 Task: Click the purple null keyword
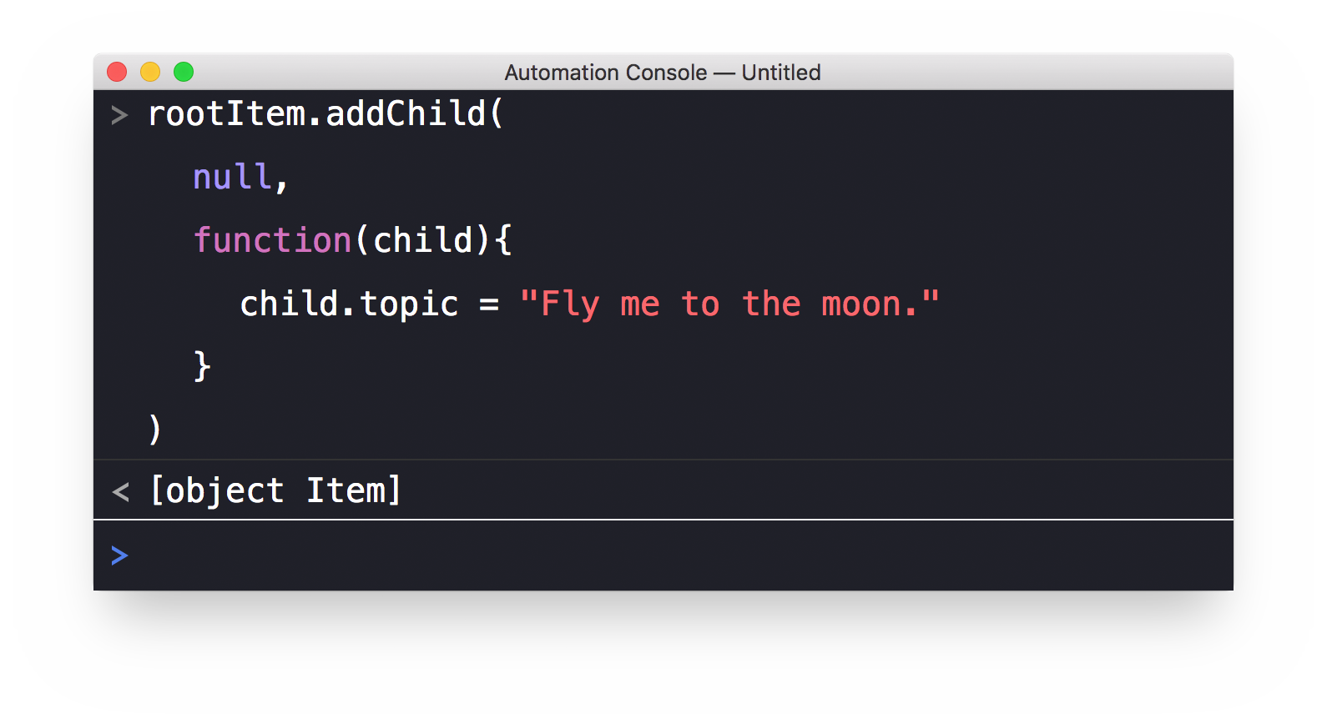pos(232,177)
